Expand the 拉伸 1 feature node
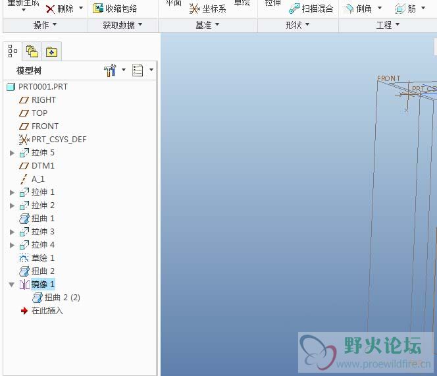Image resolution: width=437 pixels, height=376 pixels. pos(12,192)
